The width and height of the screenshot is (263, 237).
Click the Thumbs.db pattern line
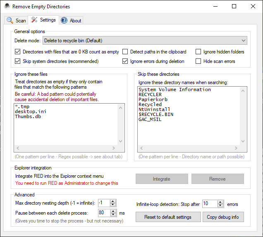click(28, 116)
